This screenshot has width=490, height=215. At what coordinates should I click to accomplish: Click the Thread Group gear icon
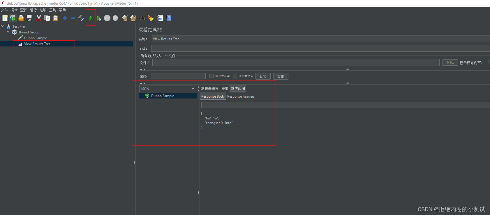14,32
